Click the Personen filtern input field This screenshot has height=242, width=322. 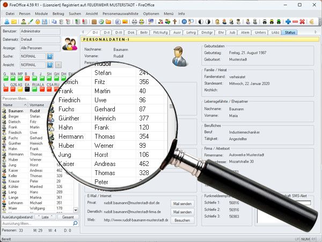27,99
